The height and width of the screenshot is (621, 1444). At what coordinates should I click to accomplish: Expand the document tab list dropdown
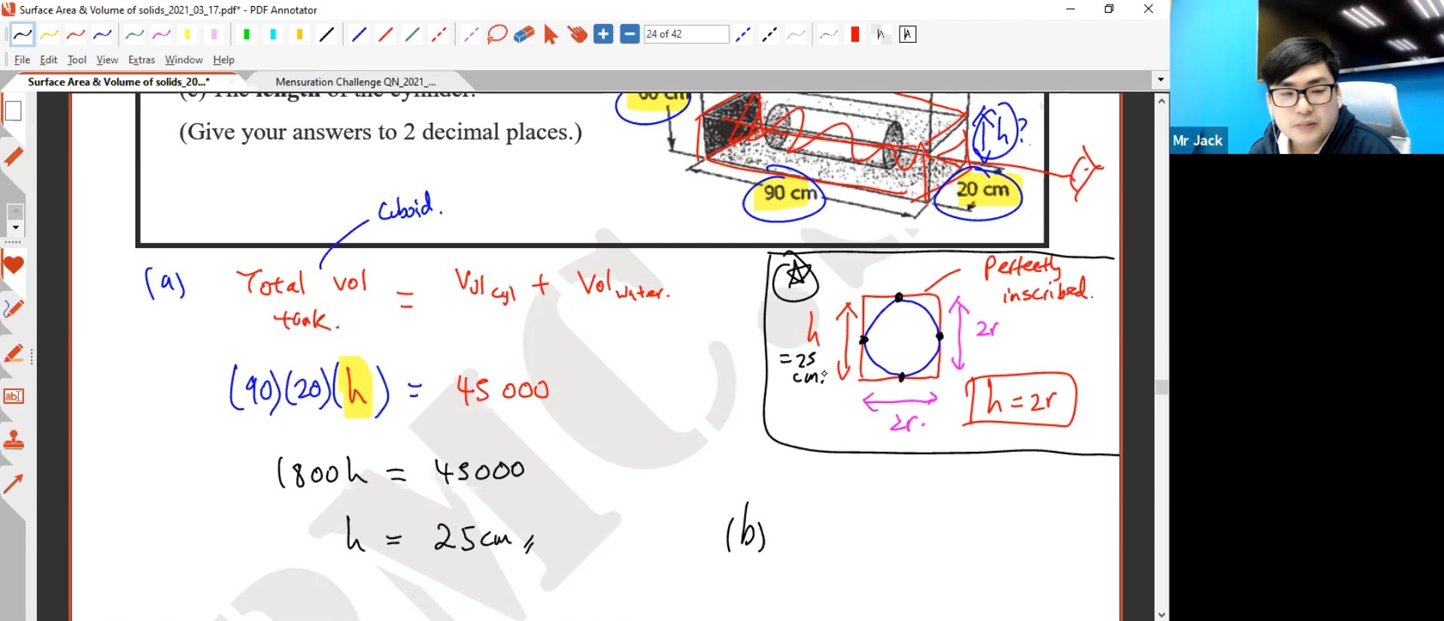coord(1160,80)
